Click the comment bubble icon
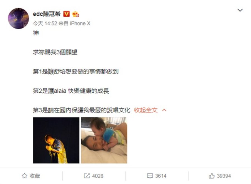 [150, 176]
